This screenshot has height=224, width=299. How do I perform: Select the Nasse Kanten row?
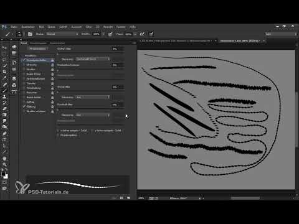[x=34, y=97]
